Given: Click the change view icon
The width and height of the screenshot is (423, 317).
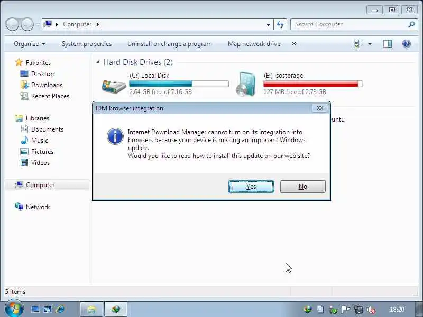Looking at the screenshot, I should click(x=358, y=44).
